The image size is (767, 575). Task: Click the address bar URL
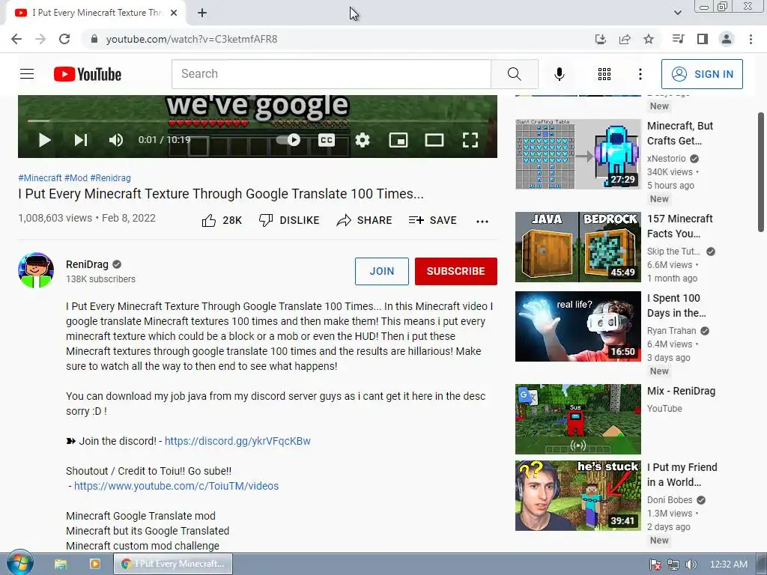tap(192, 39)
